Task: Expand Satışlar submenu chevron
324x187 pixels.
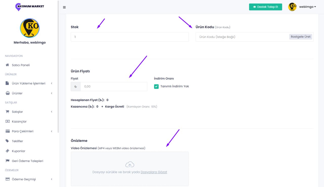Action: click(52, 112)
